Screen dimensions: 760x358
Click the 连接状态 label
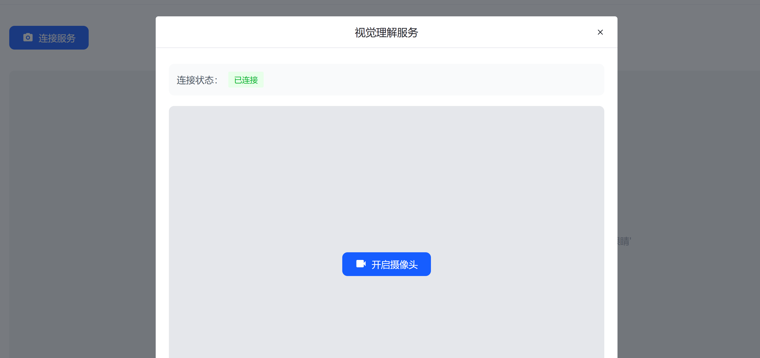click(197, 80)
